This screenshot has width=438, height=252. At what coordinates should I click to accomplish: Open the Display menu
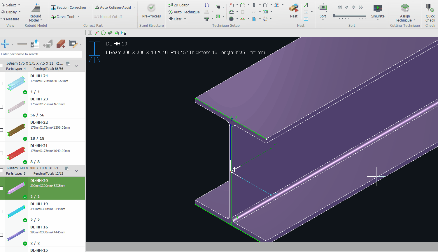(x=11, y=12)
